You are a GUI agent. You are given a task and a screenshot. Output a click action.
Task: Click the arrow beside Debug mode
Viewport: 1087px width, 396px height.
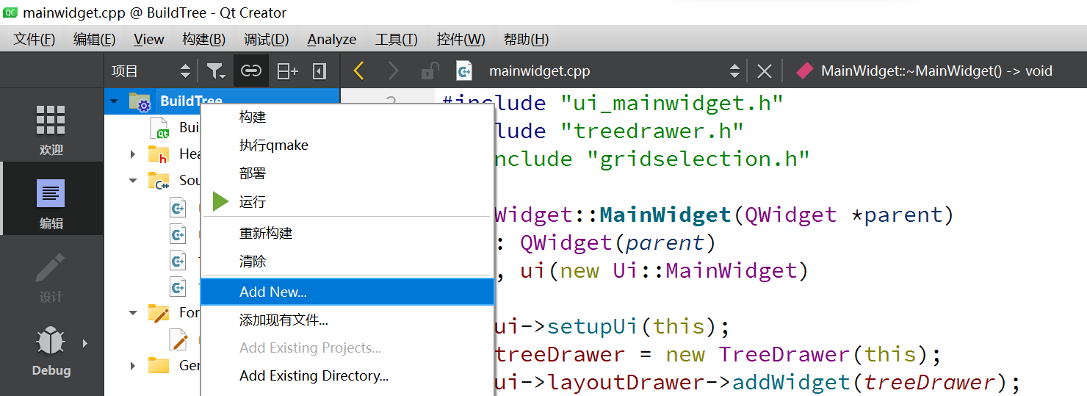click(84, 343)
